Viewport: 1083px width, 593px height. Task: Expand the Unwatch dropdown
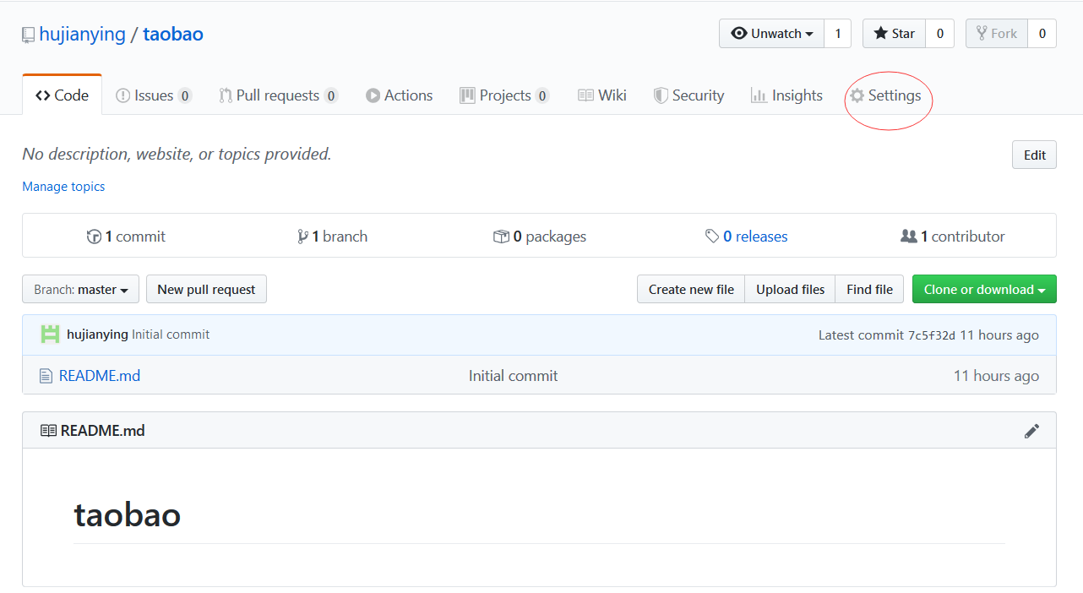point(771,34)
